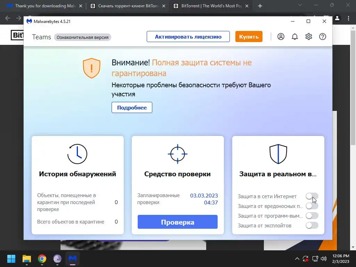The width and height of the screenshot is (356, 267).
Task: Click the detection history clock icon
Action: (77, 154)
